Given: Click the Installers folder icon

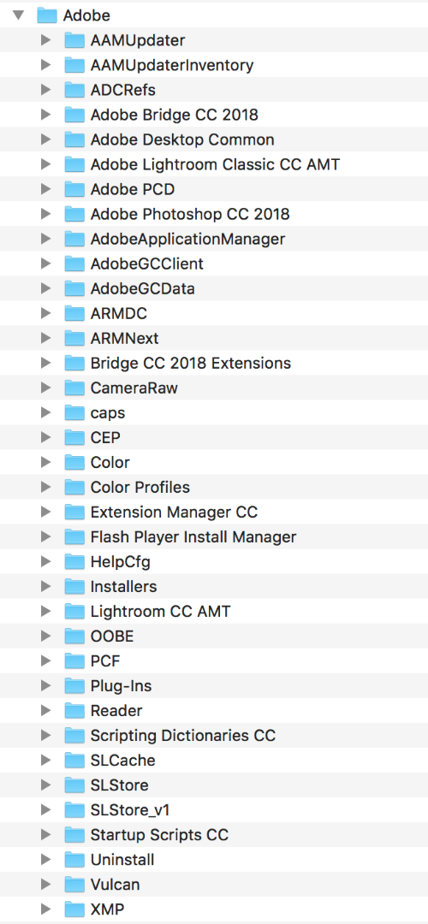Looking at the screenshot, I should coord(74,586).
